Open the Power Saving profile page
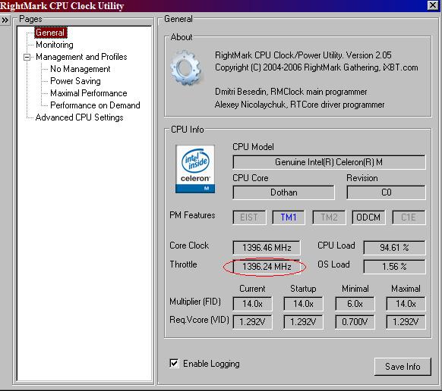The image size is (442, 391). click(x=75, y=81)
